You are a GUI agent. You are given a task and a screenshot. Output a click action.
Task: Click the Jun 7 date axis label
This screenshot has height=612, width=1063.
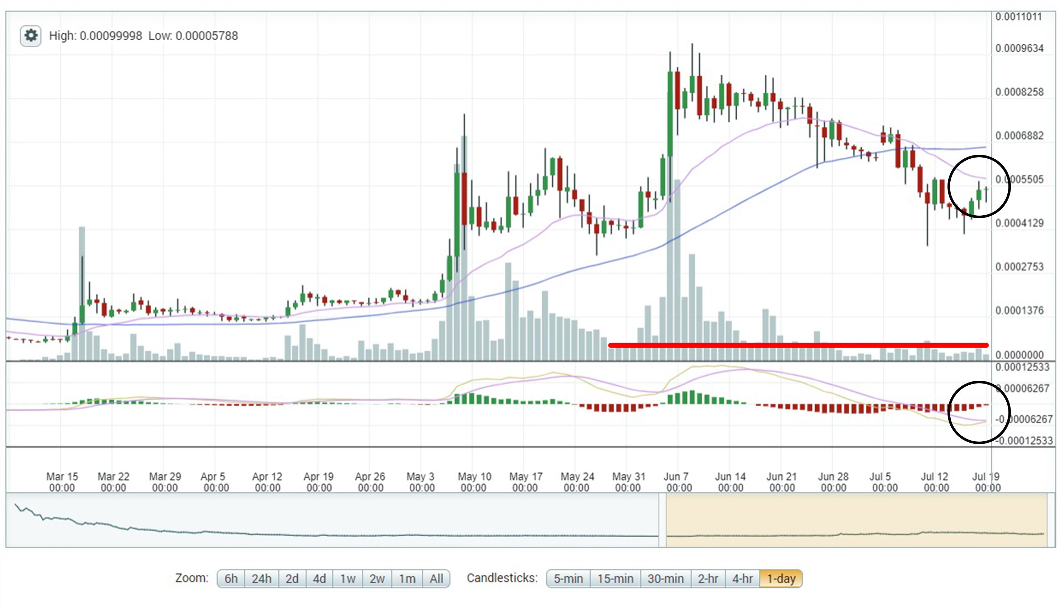(x=678, y=482)
